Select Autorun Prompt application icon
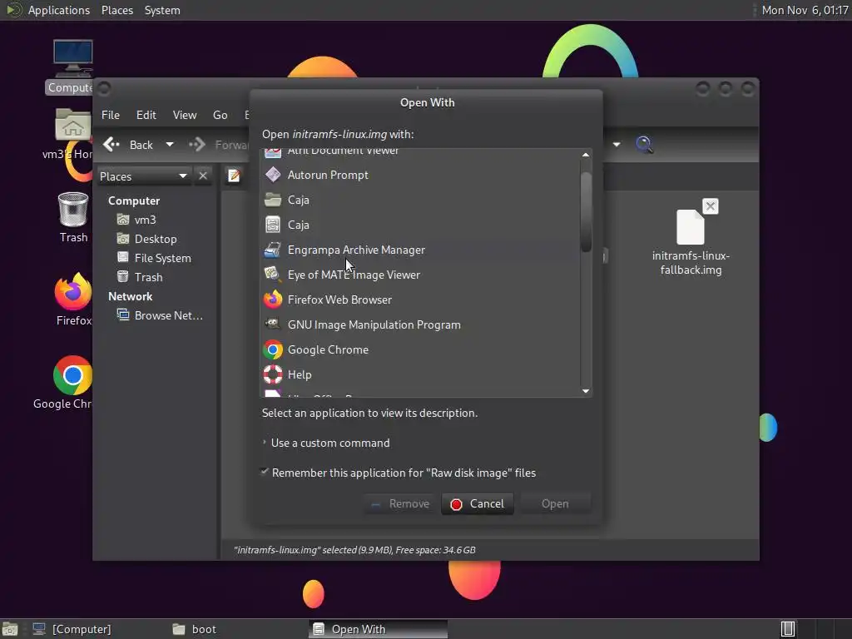The image size is (852, 639). 273,175
